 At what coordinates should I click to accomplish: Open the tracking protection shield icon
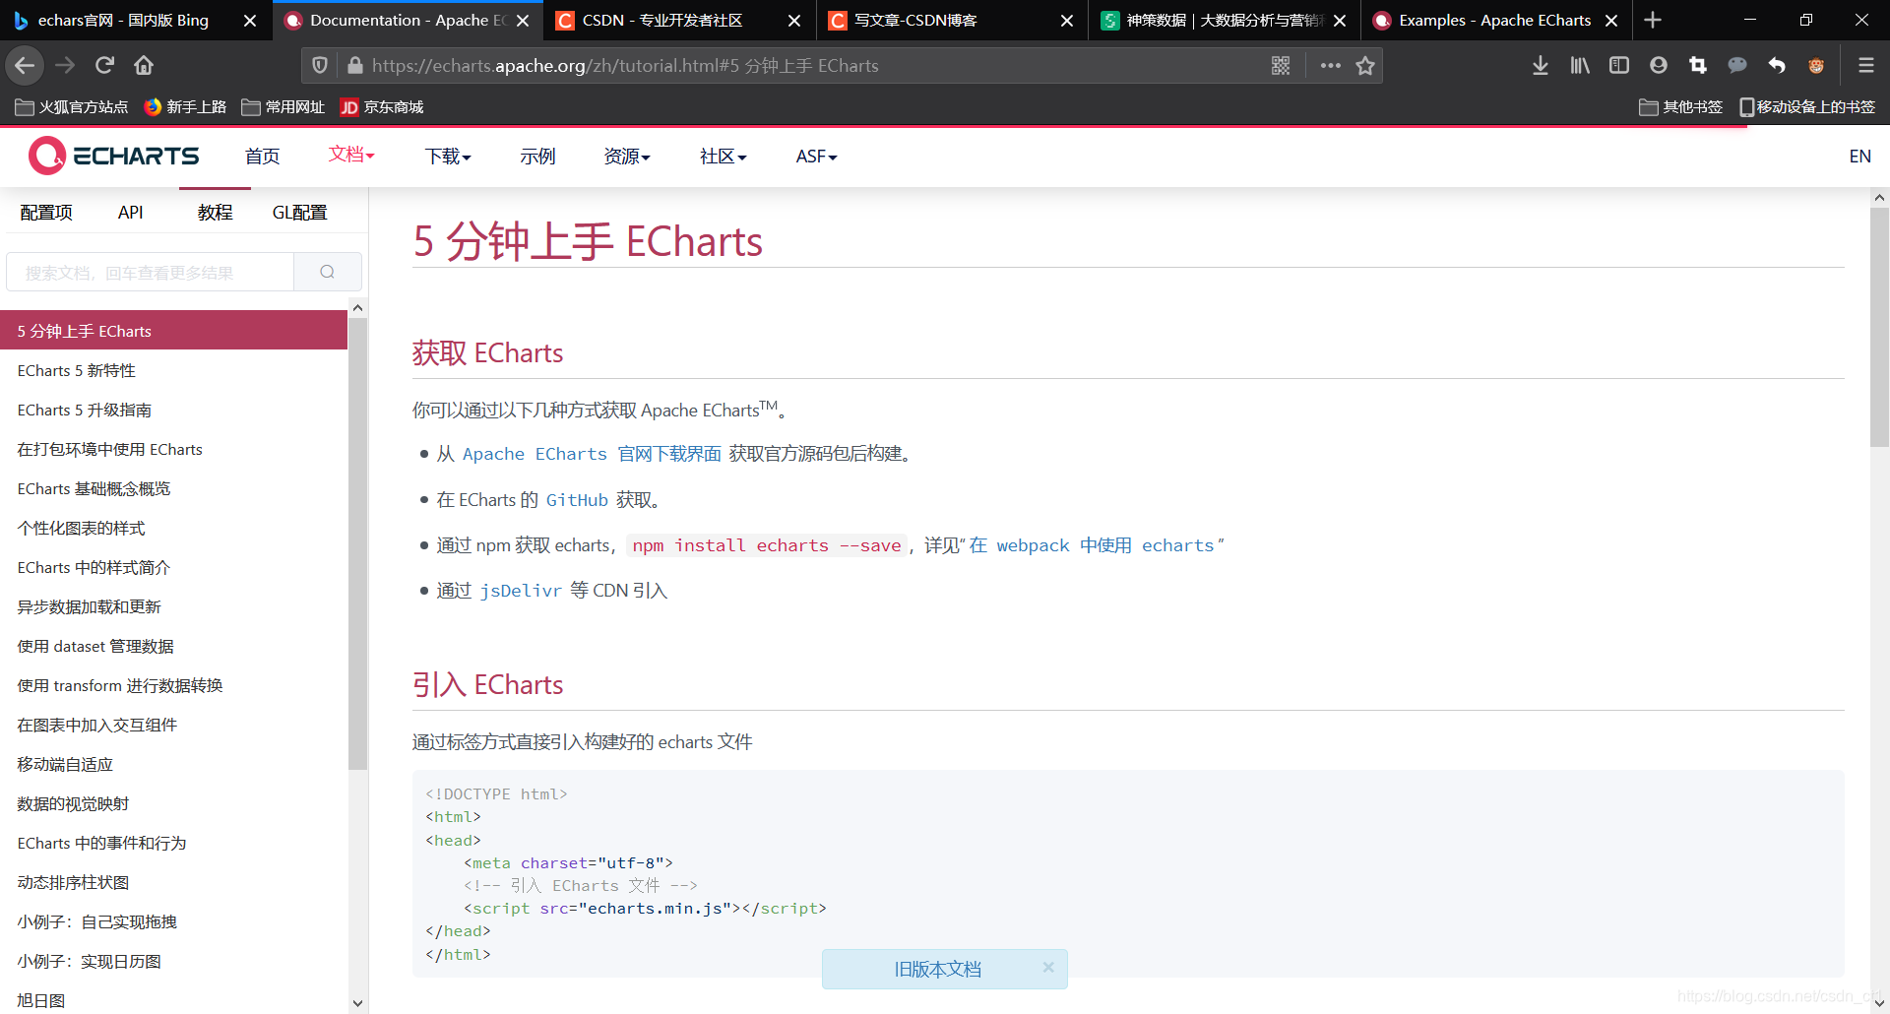(x=320, y=65)
